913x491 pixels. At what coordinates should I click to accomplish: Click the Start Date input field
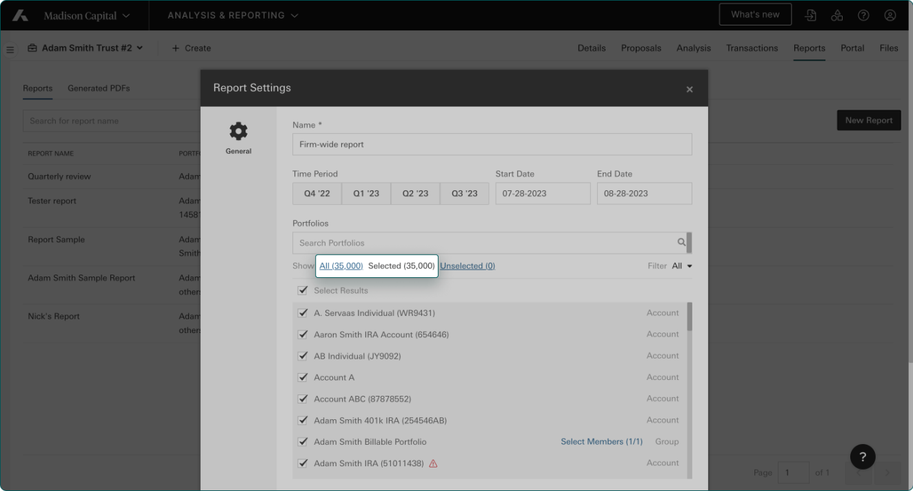click(543, 194)
